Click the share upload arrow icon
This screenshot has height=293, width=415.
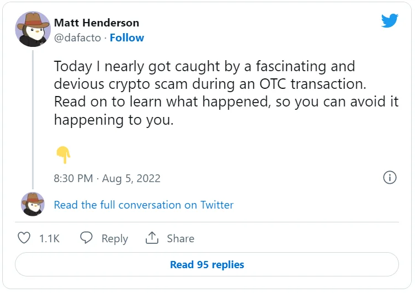(x=152, y=238)
